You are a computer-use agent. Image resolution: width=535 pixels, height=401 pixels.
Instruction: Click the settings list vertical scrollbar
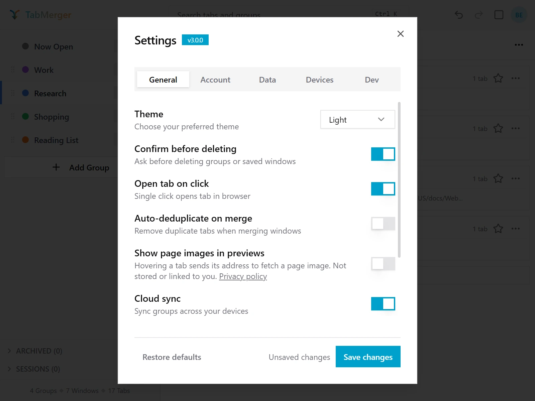click(x=399, y=180)
